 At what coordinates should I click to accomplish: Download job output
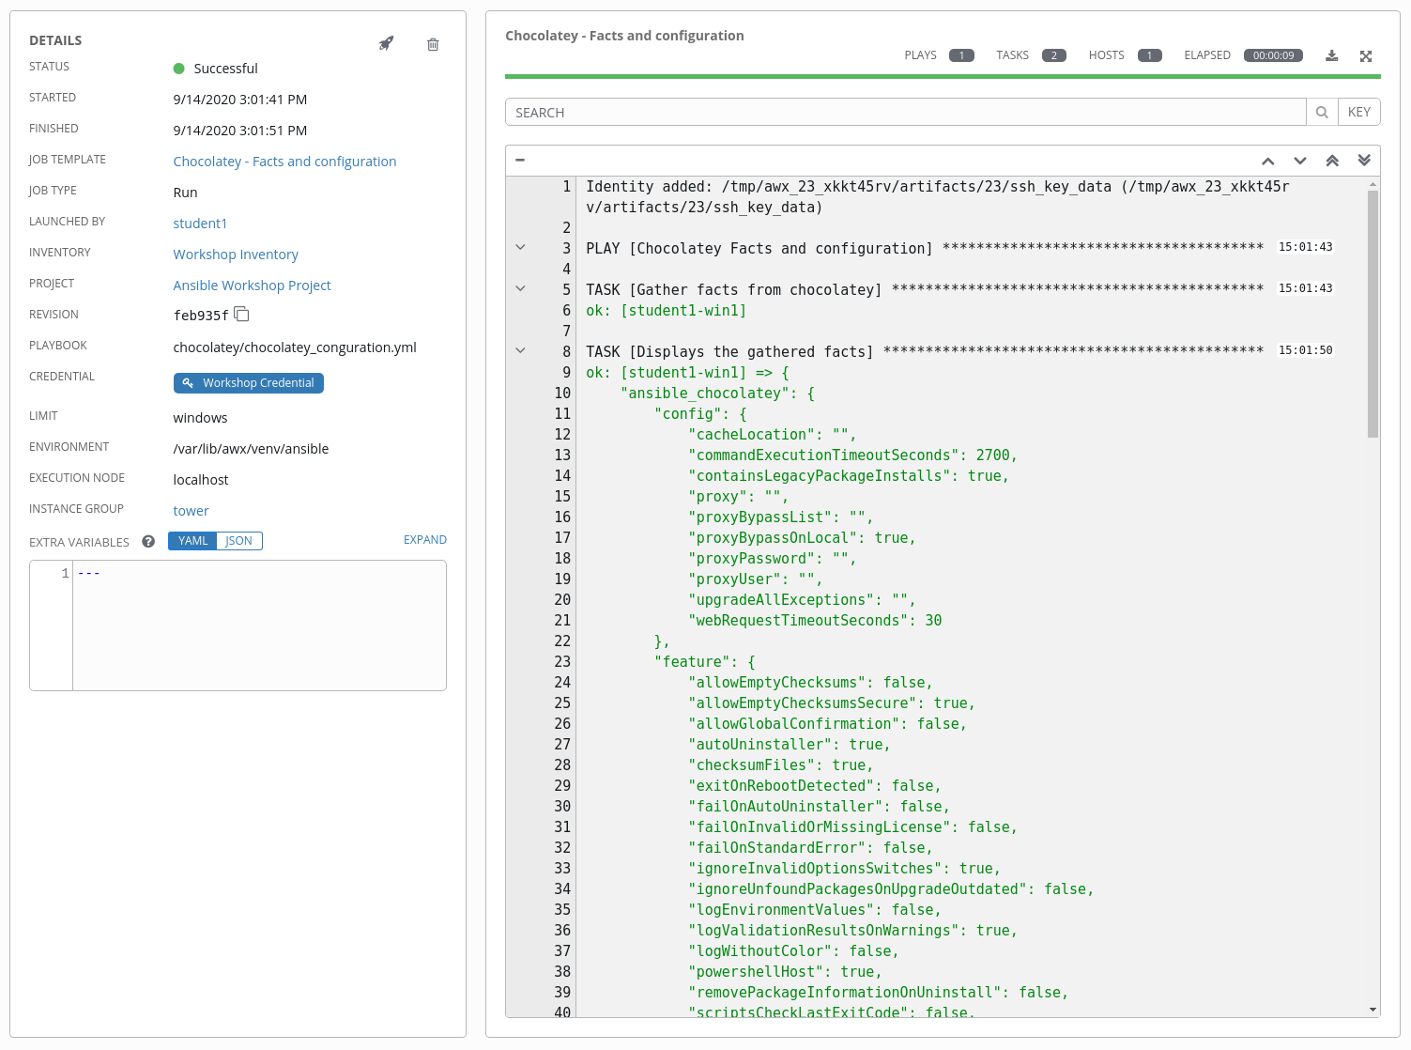(x=1331, y=55)
